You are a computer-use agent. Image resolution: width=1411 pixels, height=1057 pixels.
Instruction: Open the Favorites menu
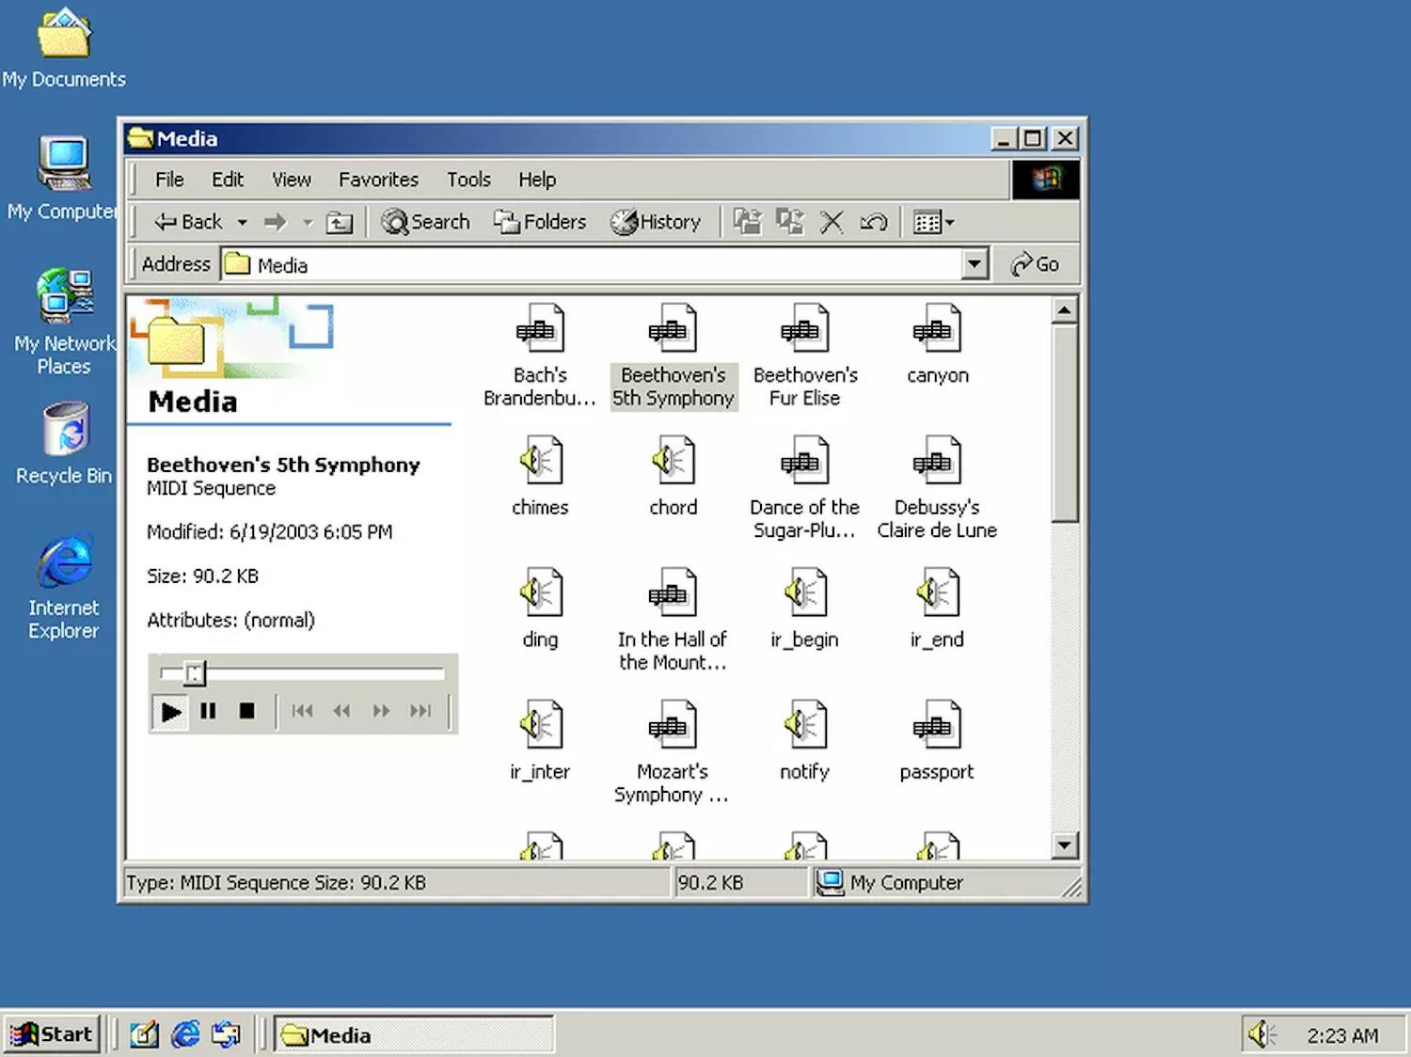click(378, 180)
